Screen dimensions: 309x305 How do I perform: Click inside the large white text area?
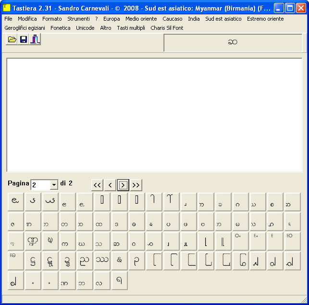click(155, 115)
